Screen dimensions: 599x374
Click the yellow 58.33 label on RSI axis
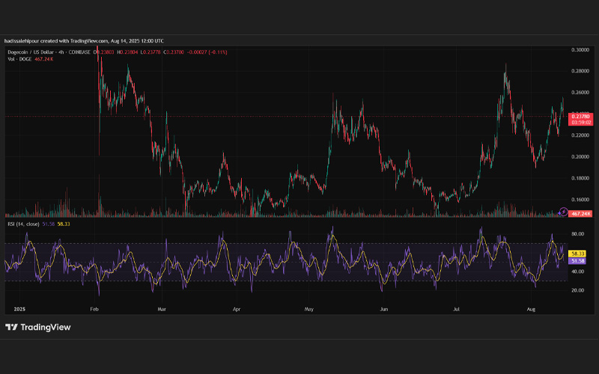tap(577, 254)
